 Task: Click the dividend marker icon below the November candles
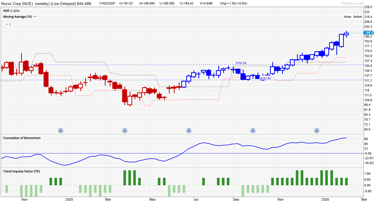pyautogui.click(x=61, y=131)
